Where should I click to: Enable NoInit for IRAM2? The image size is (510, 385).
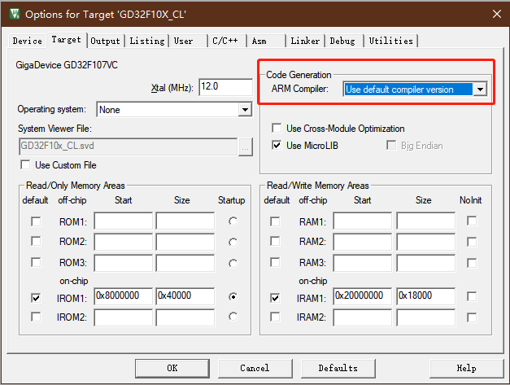[x=472, y=317]
